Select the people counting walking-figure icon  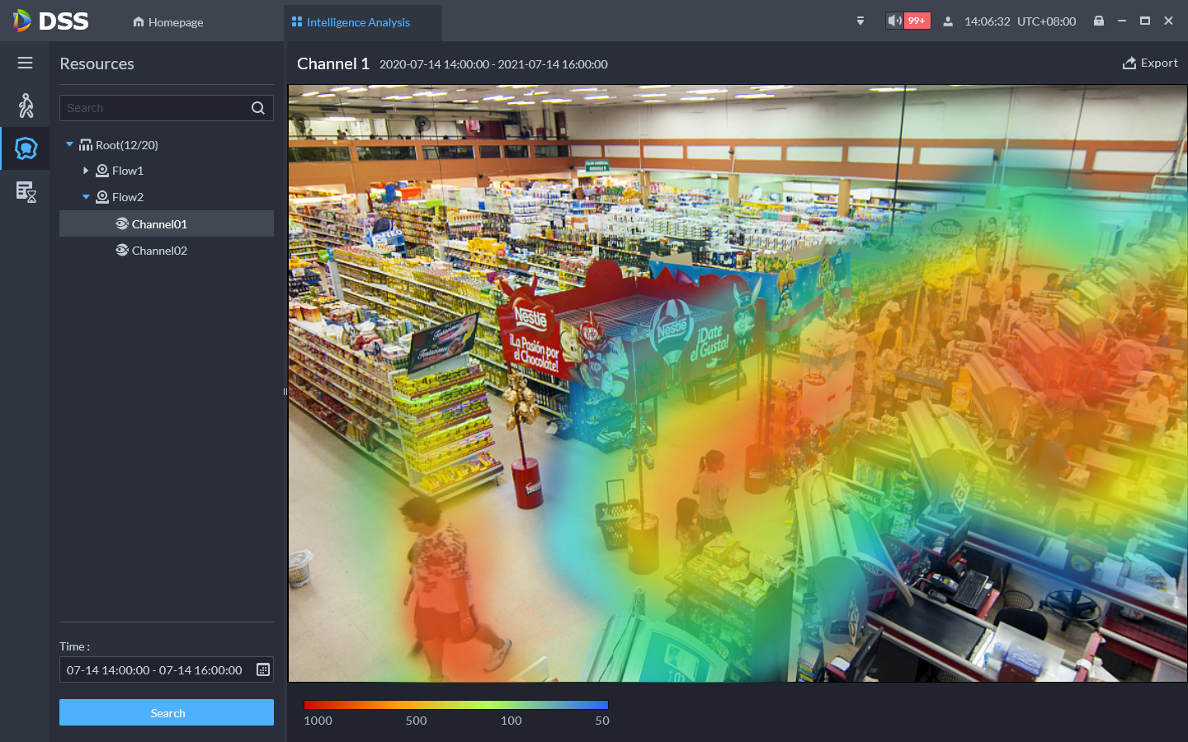pyautogui.click(x=26, y=106)
